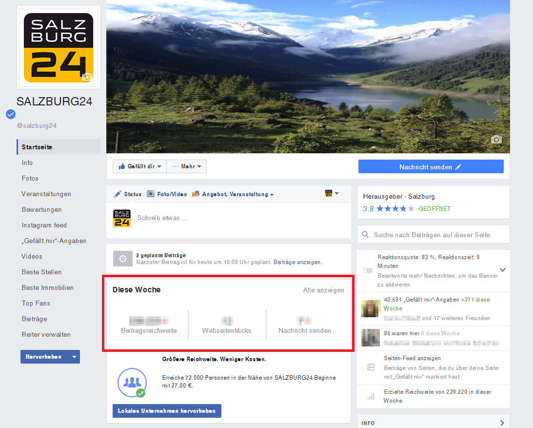Click 'Erzielte Reichweite von 239.220' text
This screenshot has height=428, width=533.
coord(437,396)
